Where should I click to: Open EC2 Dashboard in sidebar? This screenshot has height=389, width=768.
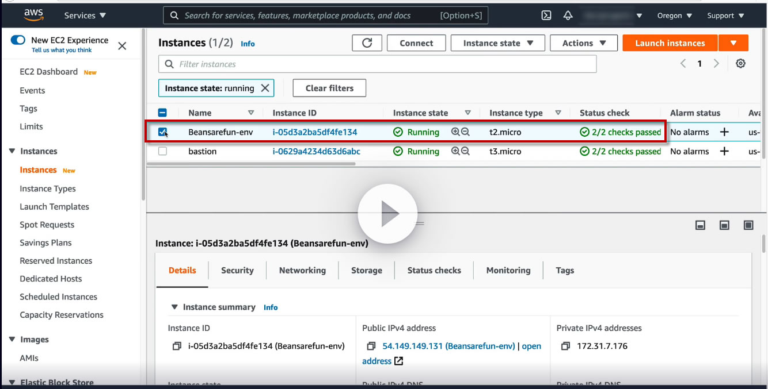(48, 72)
